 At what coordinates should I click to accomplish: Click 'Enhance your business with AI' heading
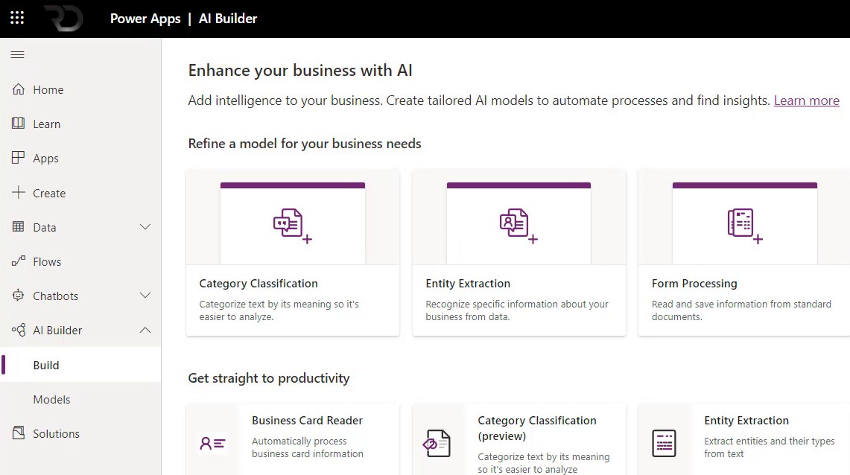(x=299, y=71)
